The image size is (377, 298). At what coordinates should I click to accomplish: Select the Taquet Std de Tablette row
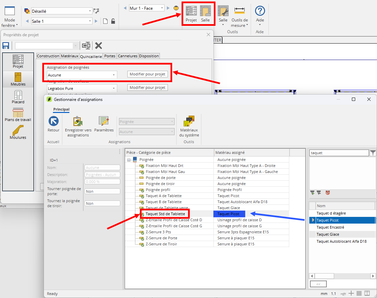(165, 214)
